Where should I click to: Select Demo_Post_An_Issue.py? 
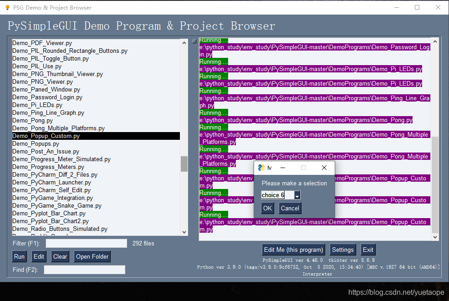tap(96, 151)
